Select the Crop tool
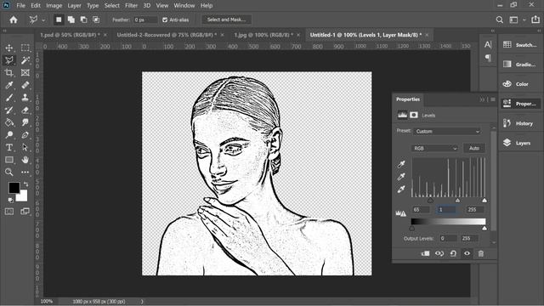Image resolution: width=544 pixels, height=306 pixels. (9, 73)
